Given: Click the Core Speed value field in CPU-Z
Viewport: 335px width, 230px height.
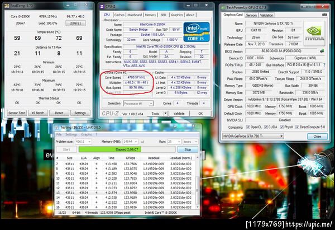Looking at the screenshot, I should coord(136,77).
